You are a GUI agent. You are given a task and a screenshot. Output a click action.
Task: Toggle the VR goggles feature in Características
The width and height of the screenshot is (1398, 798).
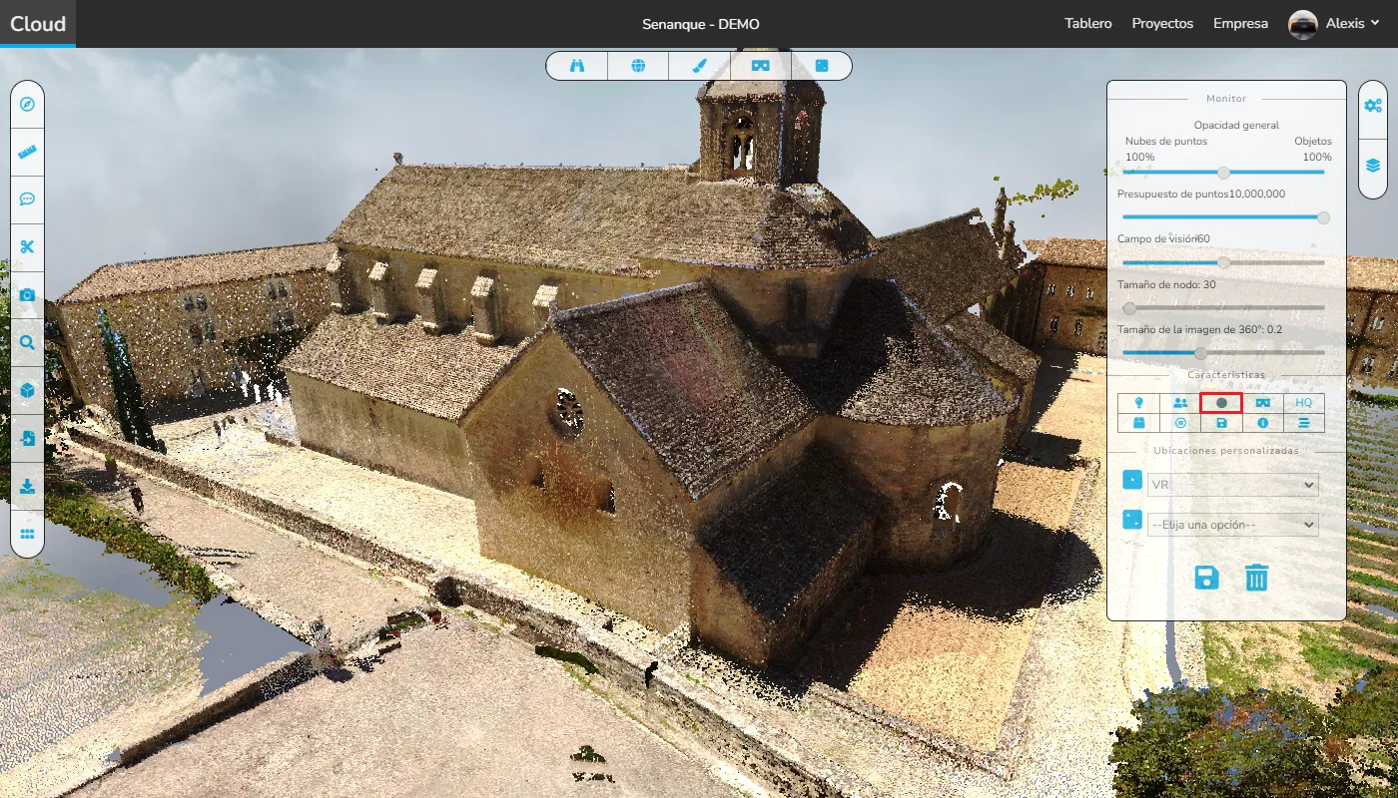pyautogui.click(x=1263, y=403)
